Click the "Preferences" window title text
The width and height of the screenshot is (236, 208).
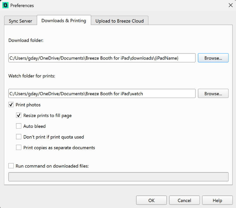coord(22,6)
